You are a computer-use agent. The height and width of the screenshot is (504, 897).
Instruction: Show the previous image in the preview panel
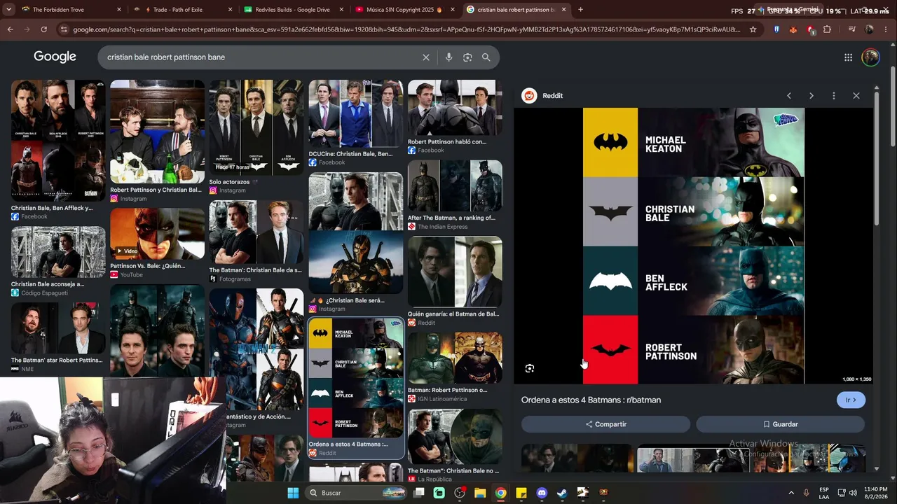[x=788, y=96]
